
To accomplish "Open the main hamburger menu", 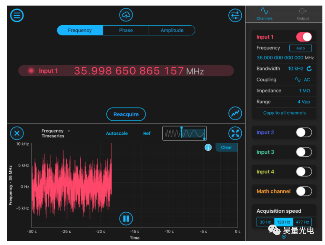I will (17, 15).
